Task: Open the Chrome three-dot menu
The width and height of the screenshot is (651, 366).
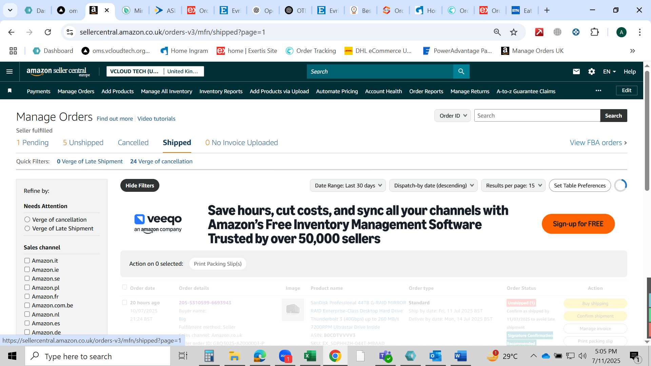Action: click(x=639, y=32)
